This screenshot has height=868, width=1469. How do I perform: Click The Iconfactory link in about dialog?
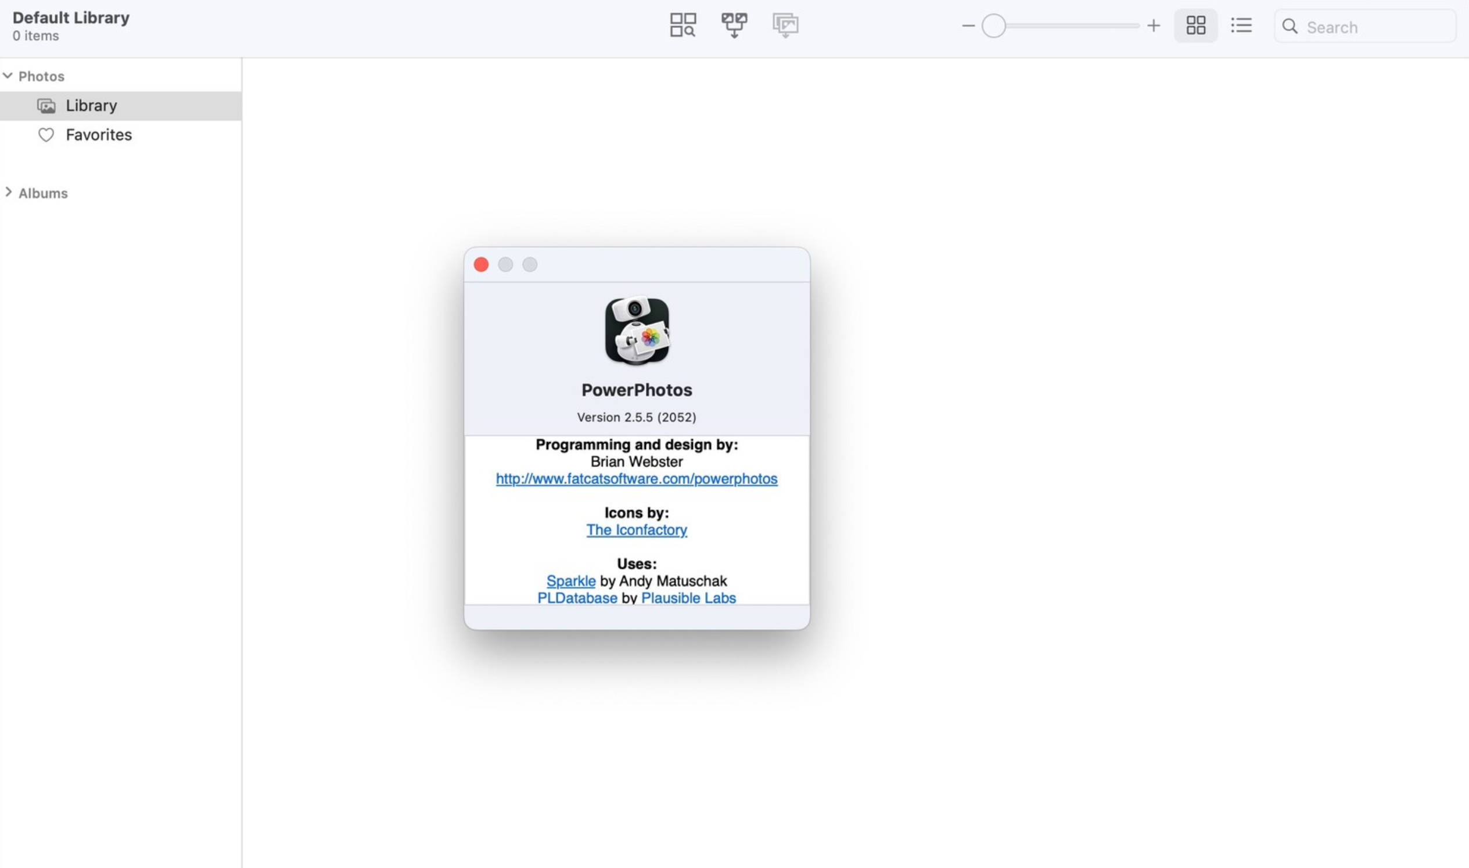tap(637, 530)
